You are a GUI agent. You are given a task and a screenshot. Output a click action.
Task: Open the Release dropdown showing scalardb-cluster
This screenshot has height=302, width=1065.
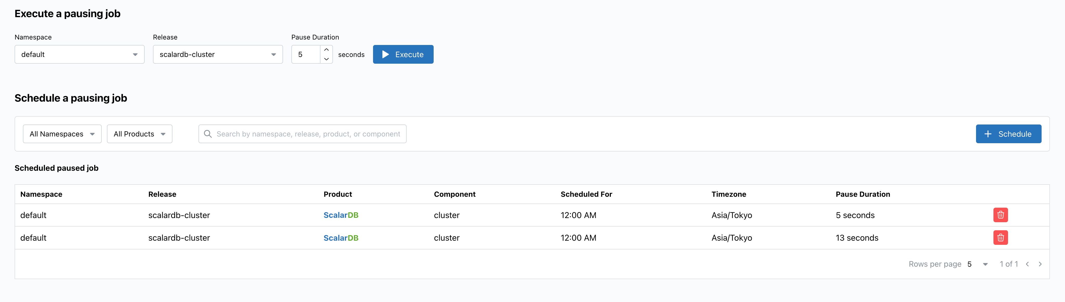click(217, 55)
